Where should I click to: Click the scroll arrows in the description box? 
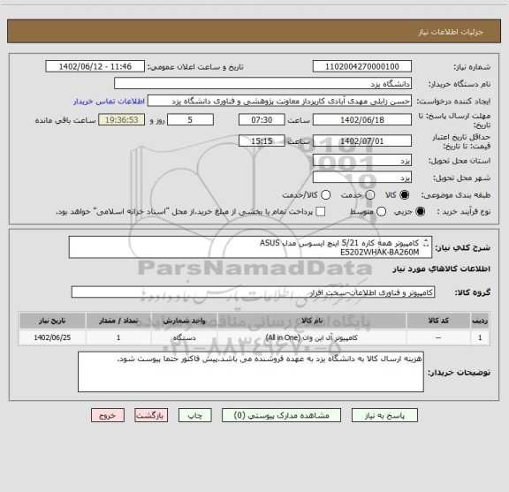coord(426,243)
